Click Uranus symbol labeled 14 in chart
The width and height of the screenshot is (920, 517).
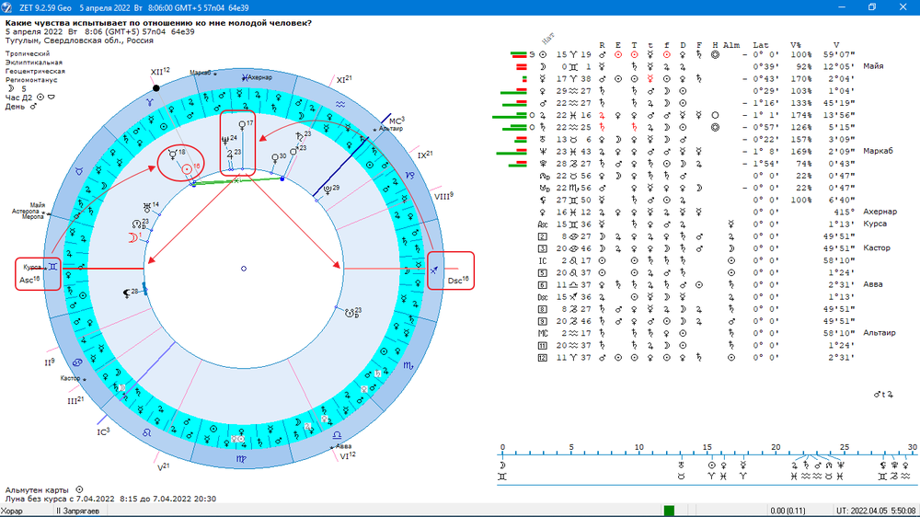tap(146, 208)
